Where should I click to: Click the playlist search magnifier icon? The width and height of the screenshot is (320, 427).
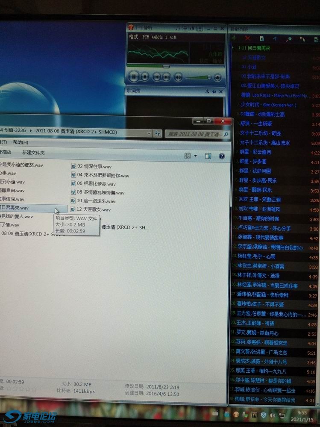point(289,39)
